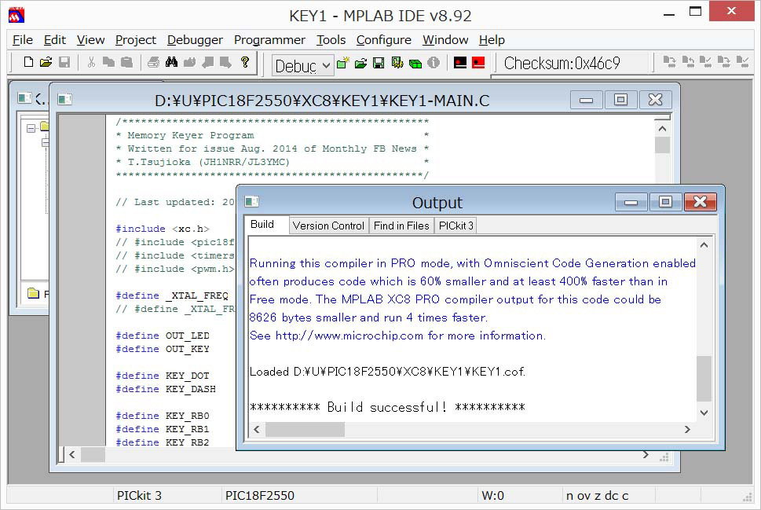Click the Output vertical scrollbar thumb
The height and width of the screenshot is (510, 761).
(704, 379)
